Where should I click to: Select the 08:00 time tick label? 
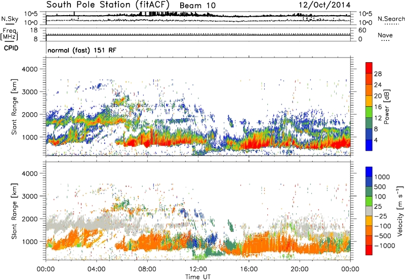coord(147,269)
